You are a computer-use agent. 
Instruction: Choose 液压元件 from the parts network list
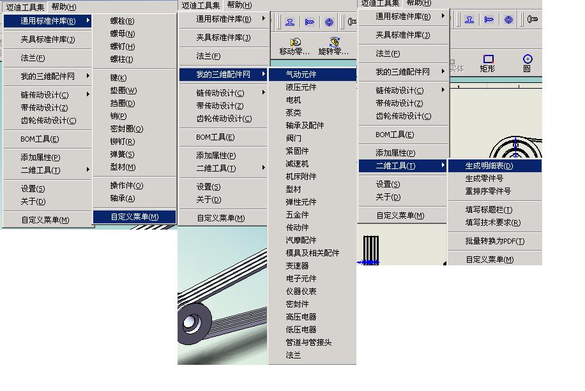tap(301, 87)
